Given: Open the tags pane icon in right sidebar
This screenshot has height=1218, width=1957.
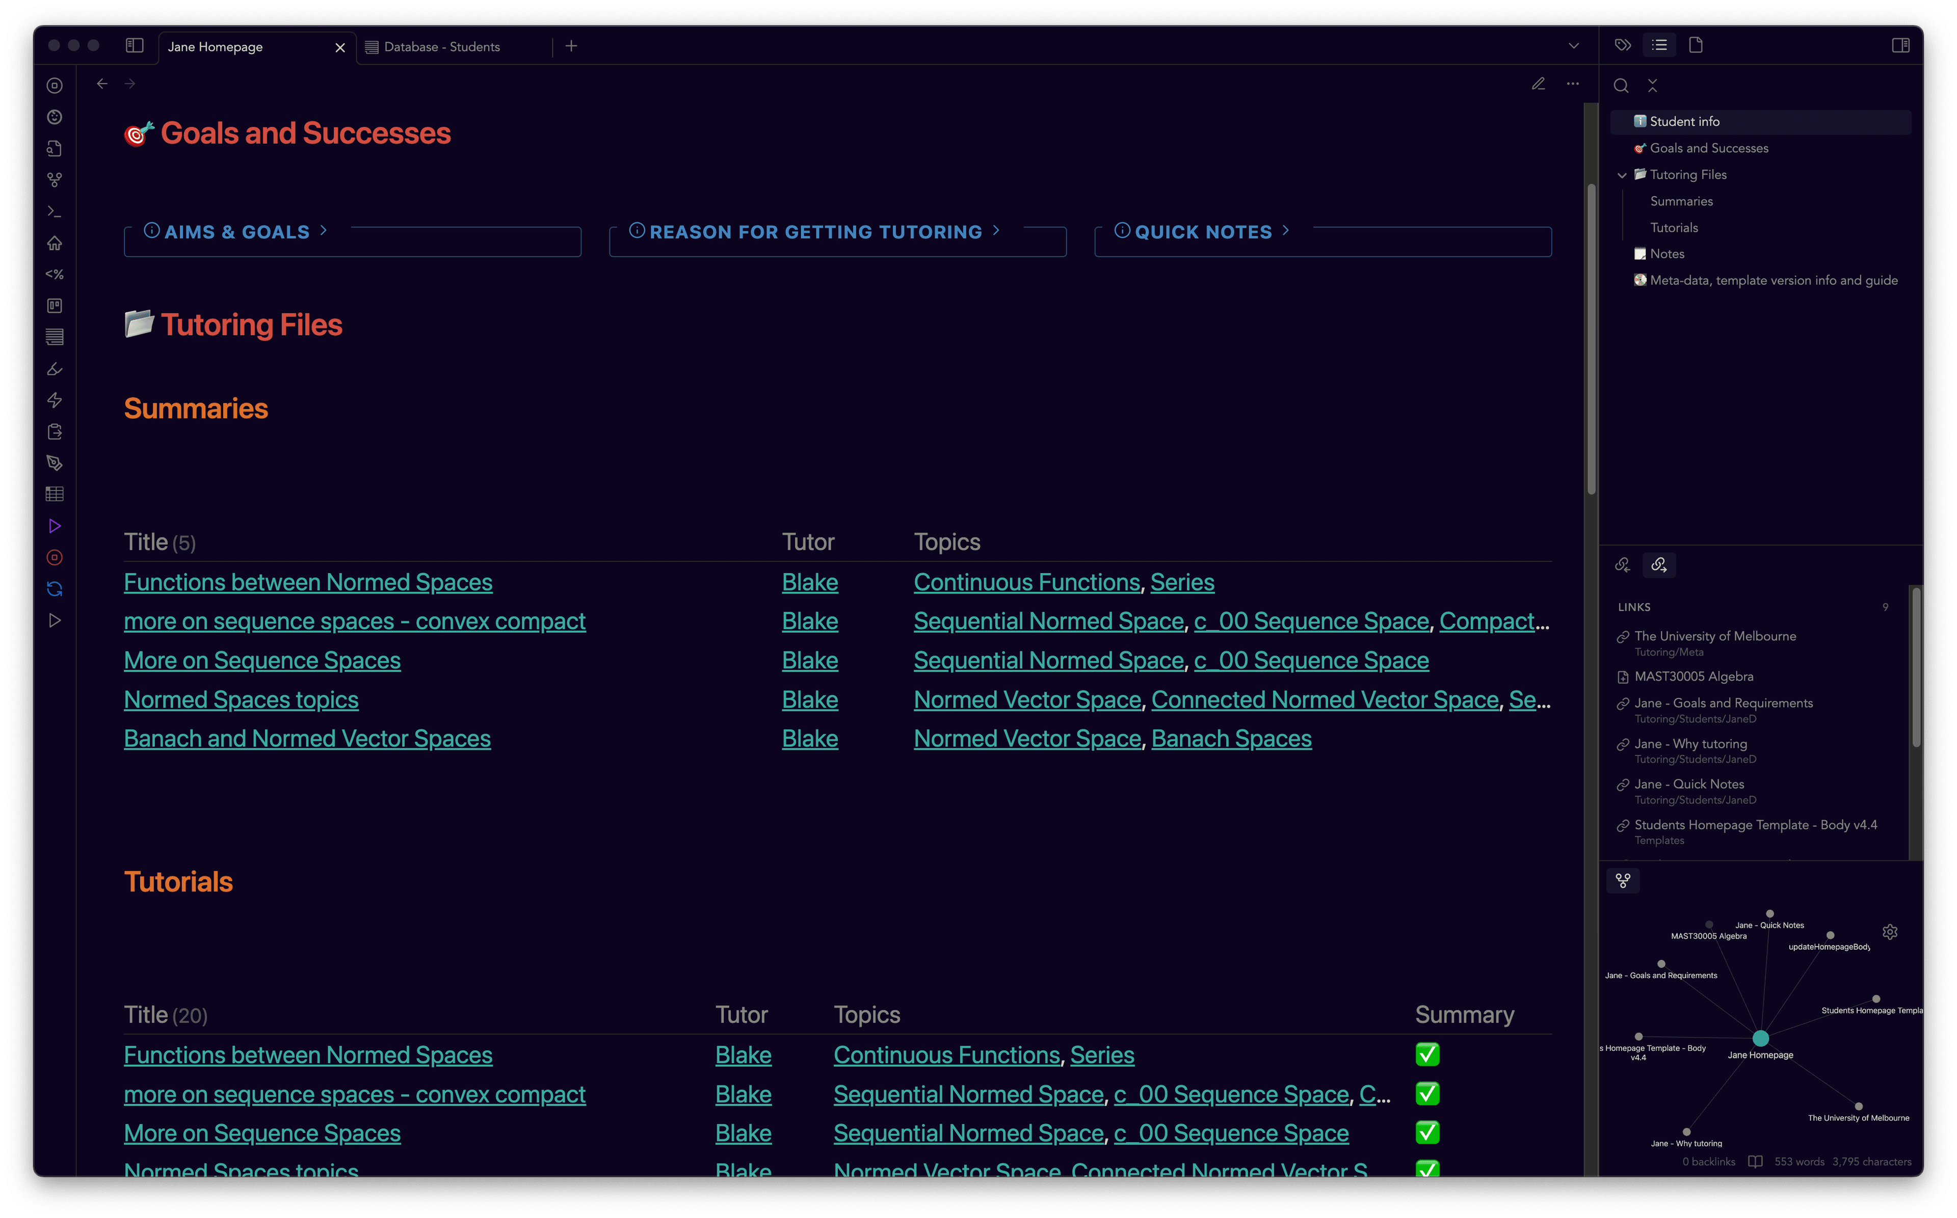Looking at the screenshot, I should 1623,45.
